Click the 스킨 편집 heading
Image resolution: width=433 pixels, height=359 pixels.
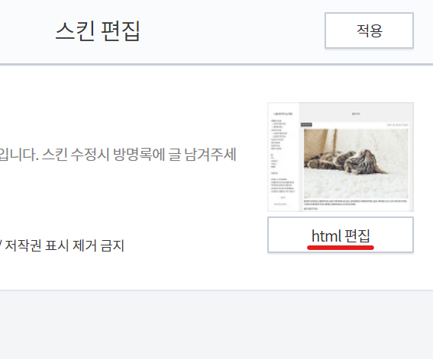click(x=98, y=30)
